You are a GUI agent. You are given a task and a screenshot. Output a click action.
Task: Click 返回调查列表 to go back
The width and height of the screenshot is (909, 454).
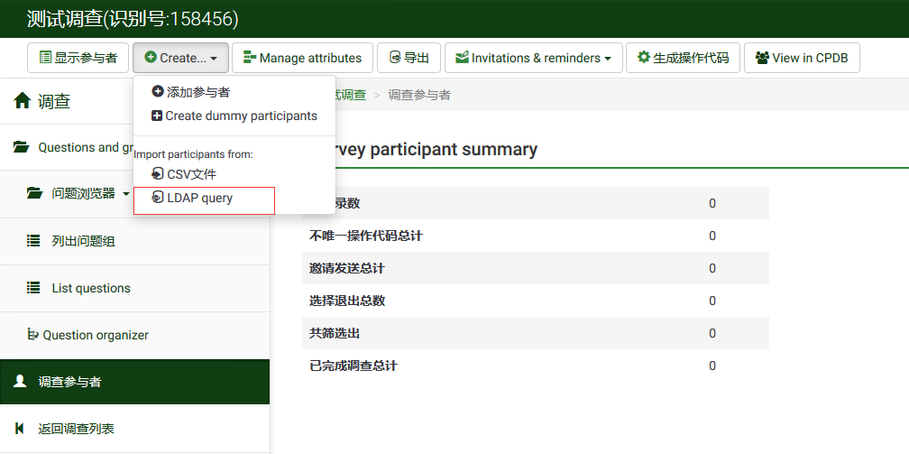pos(76,429)
